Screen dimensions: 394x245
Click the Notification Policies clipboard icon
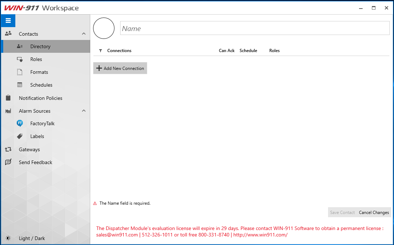point(8,98)
